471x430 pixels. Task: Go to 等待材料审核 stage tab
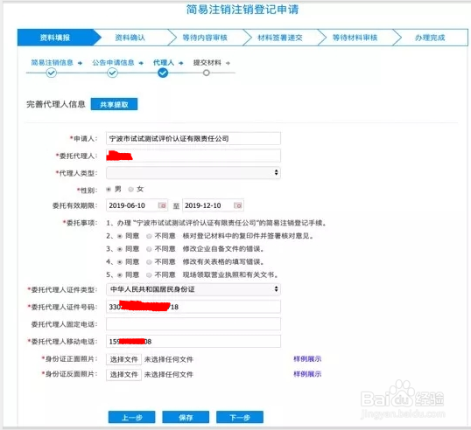point(355,38)
